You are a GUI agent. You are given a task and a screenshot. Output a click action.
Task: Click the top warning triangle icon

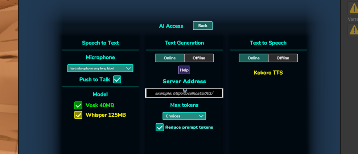(354, 8)
